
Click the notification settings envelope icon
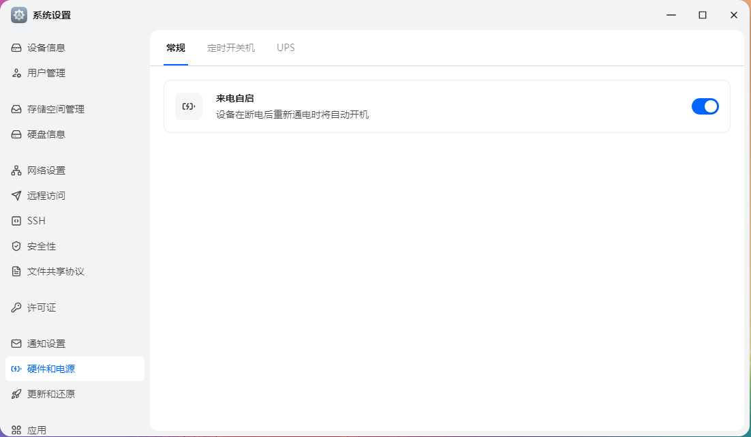coord(16,344)
